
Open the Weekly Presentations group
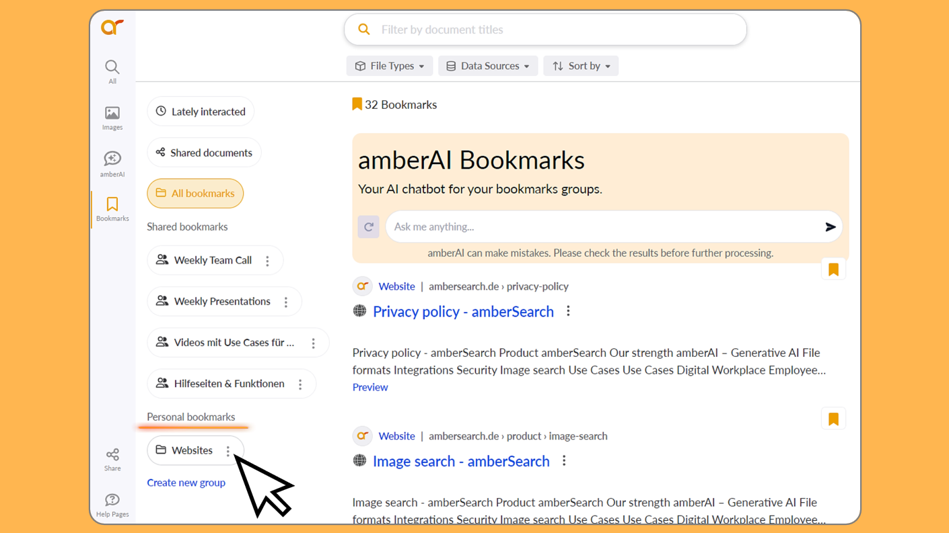pos(222,301)
